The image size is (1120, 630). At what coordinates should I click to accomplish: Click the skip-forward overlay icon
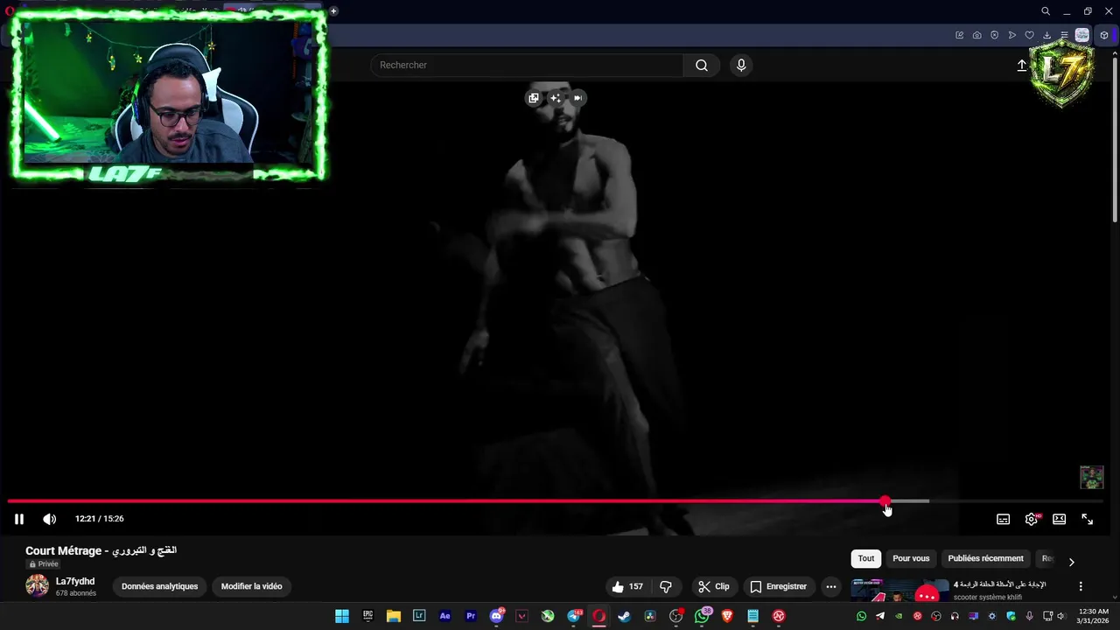point(577,98)
